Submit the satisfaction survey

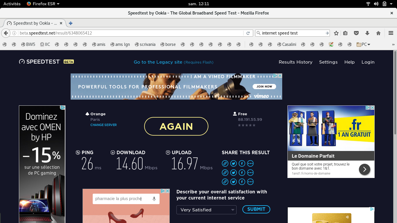point(256,209)
